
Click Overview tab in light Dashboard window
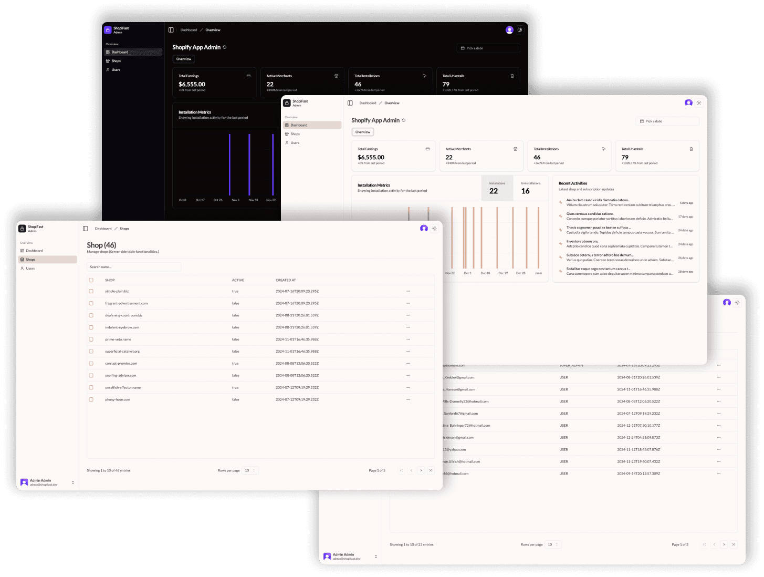[363, 132]
